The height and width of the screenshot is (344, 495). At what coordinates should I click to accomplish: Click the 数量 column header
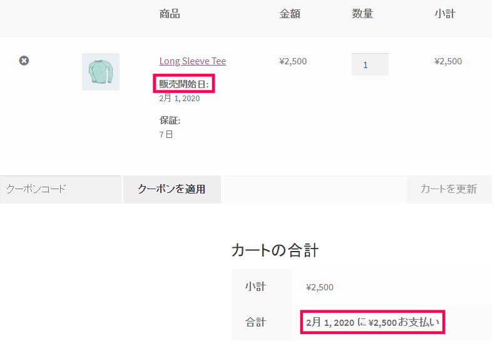(x=362, y=14)
